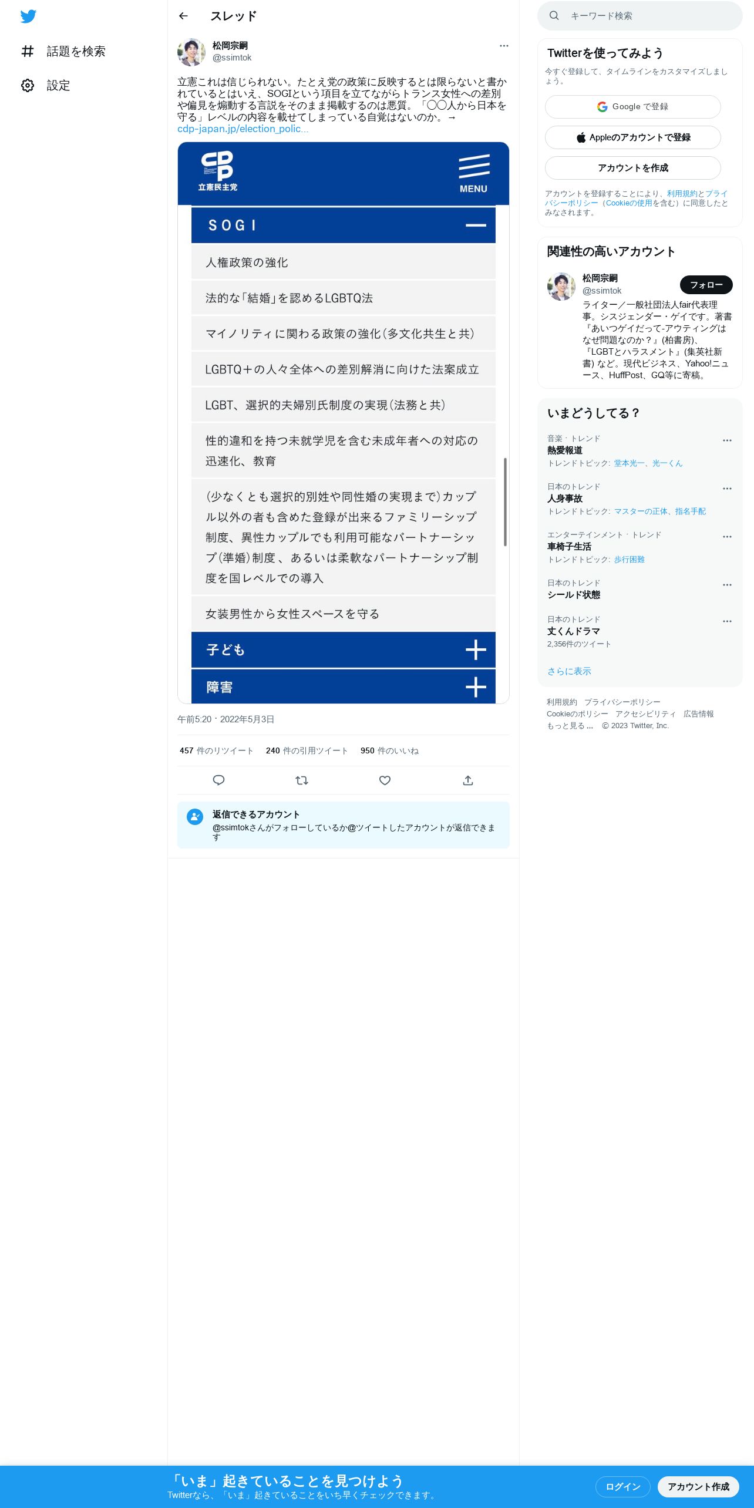Open the tweet author's avatar photo
Screen dimensions: 754x1508
pos(191,52)
